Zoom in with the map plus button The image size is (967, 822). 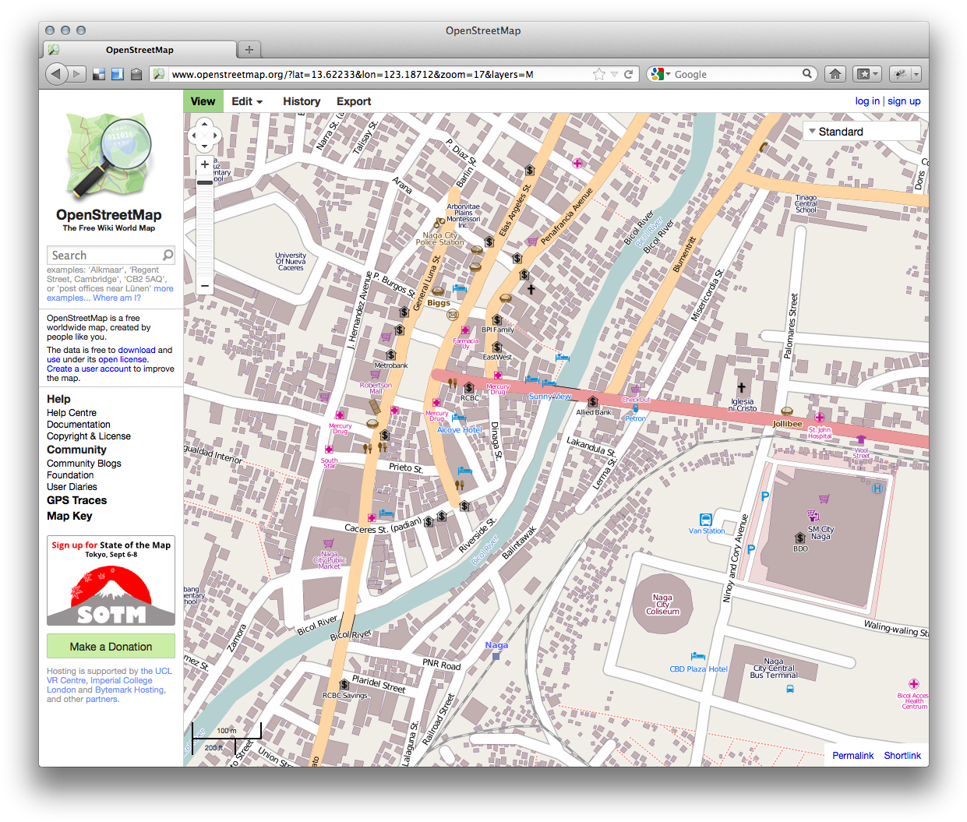tap(205, 164)
